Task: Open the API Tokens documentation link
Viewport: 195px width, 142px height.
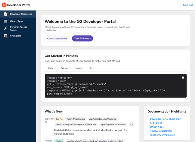Action: coord(156,123)
